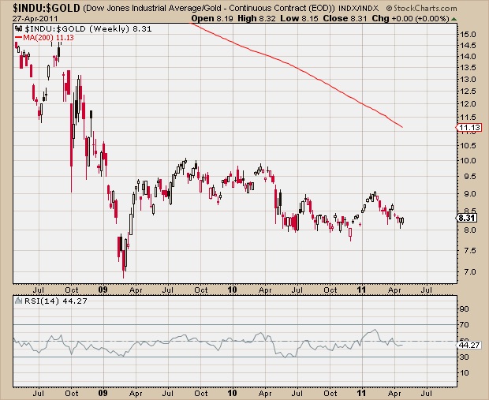Screen dimensions: 489x400
Task: Click the 7.0 price axis label
Action: [x=469, y=271]
